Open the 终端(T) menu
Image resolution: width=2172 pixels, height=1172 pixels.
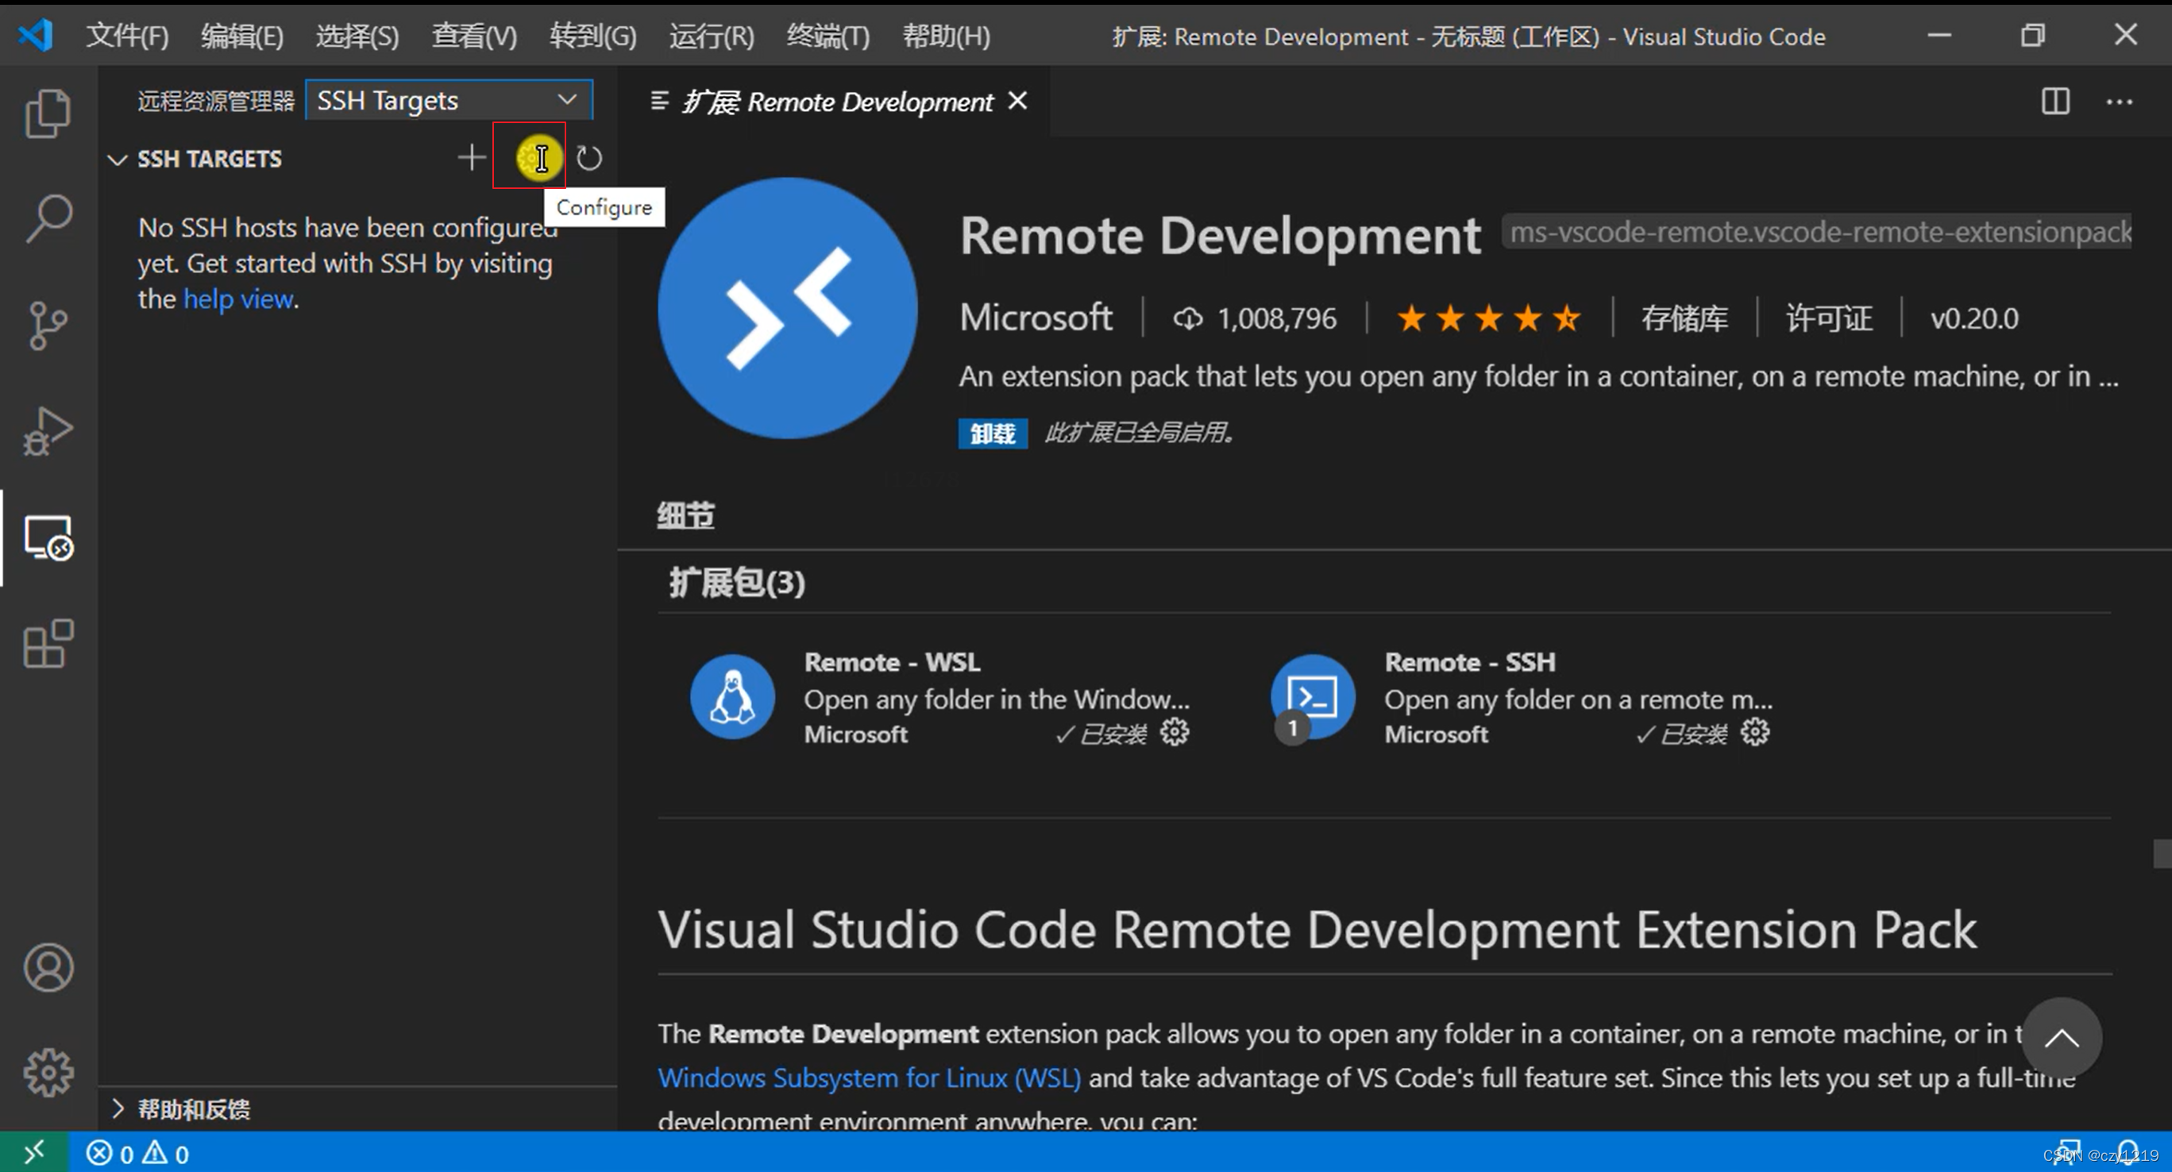(x=828, y=37)
